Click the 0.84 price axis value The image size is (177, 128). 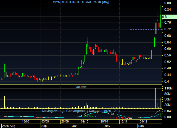click(x=168, y=10)
